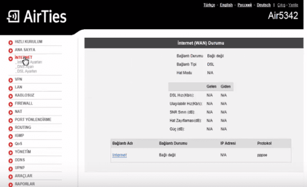Open the RAPORLAR menu item
Viewport: 307px width, 187px height.
pyautogui.click(x=25, y=184)
